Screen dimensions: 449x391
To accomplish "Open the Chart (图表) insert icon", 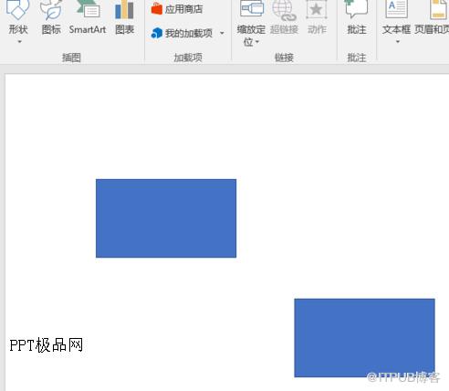I will [124, 9].
